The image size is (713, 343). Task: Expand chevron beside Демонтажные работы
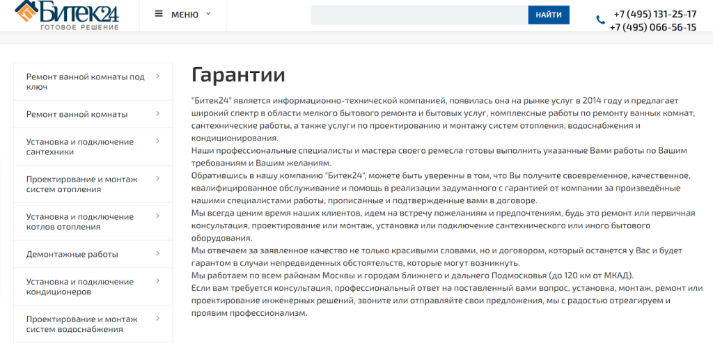click(158, 254)
